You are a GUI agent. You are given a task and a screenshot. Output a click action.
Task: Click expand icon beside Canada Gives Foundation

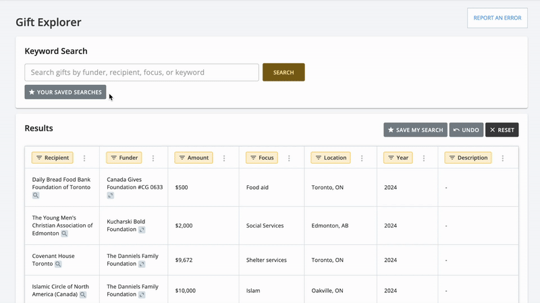[110, 195]
